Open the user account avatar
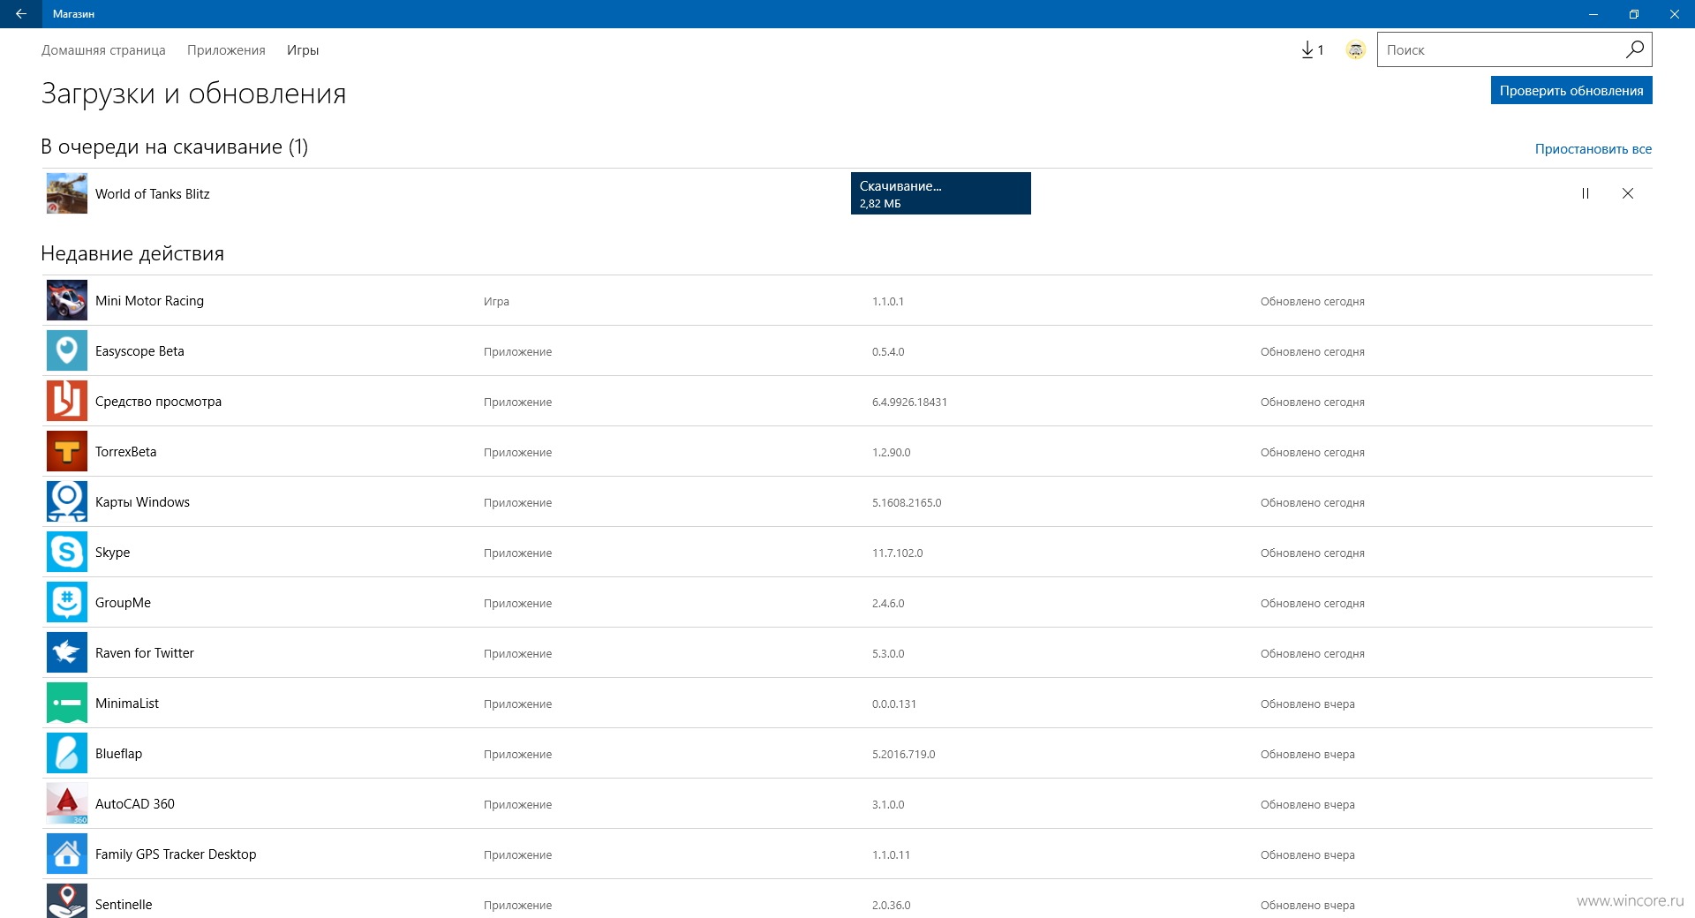Viewport: 1695px width, 918px height. 1356,50
